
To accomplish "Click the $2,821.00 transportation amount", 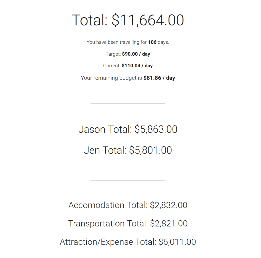I will [169, 223].
